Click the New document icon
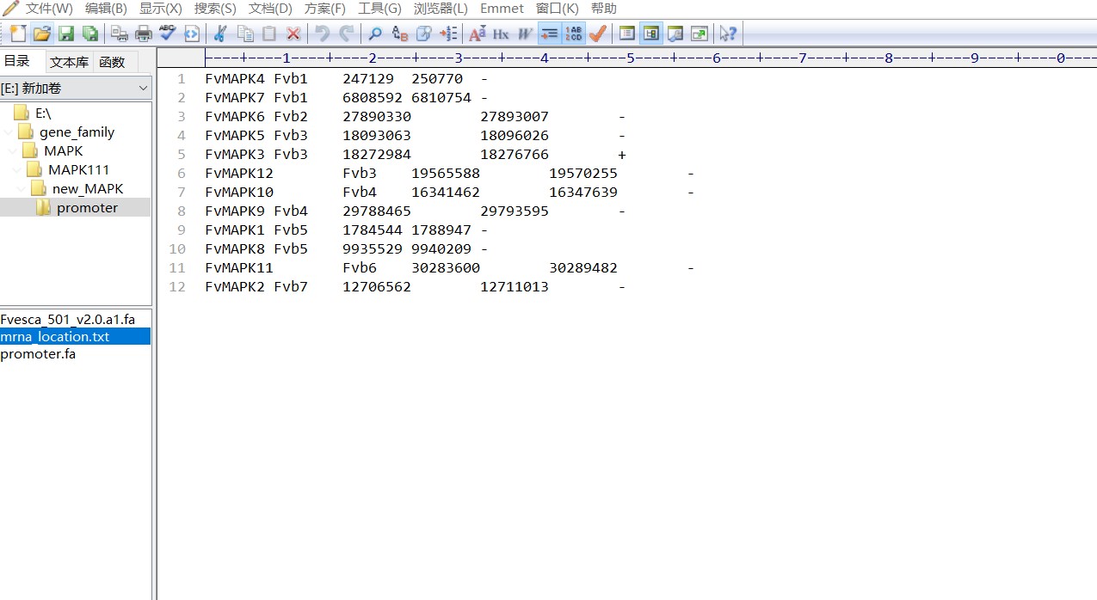The image size is (1097, 600). tap(18, 34)
